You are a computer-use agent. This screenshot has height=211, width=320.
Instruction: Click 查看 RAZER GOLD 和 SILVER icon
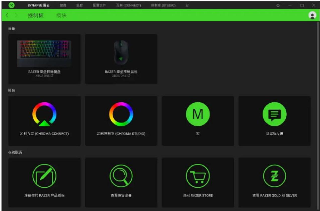pos(275,176)
